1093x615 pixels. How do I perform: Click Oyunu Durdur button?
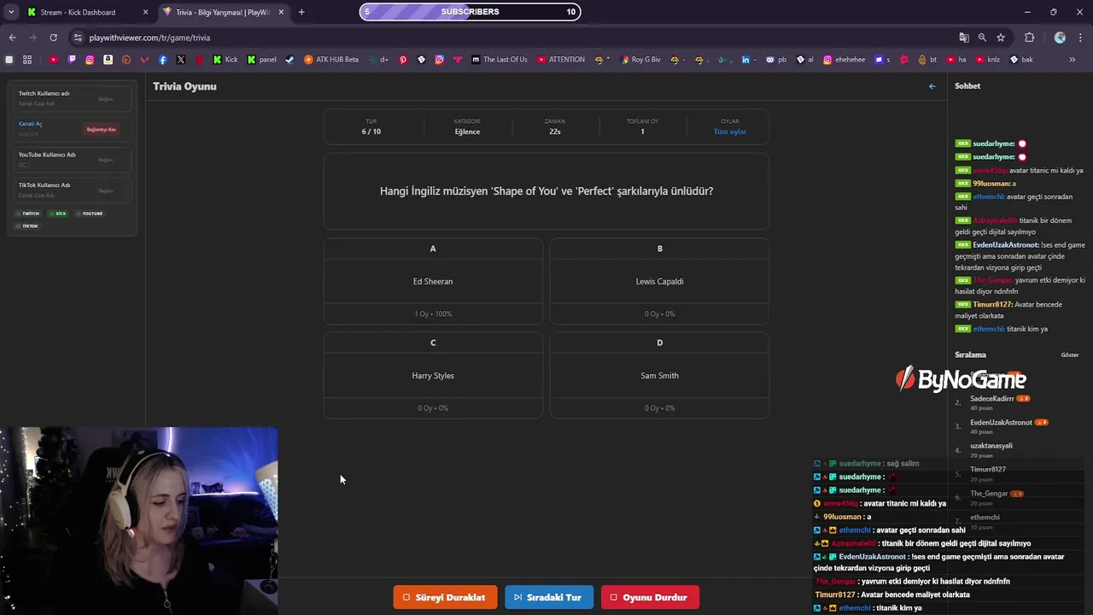coord(650,597)
